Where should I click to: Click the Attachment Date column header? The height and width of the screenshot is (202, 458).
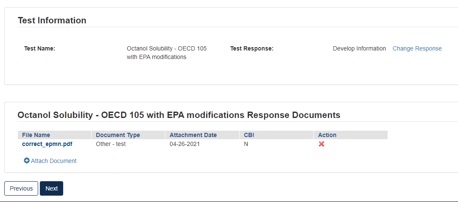193,135
